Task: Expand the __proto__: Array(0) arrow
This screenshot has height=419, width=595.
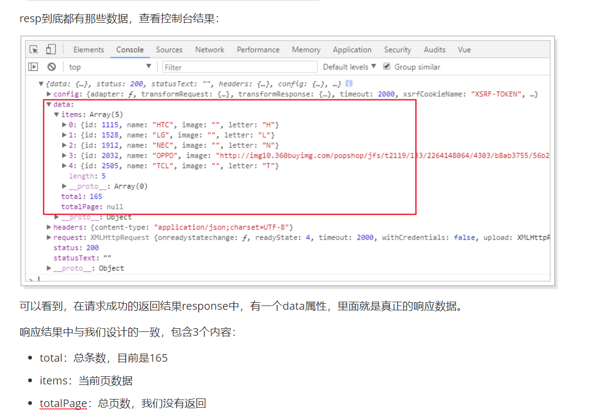Action: [64, 186]
